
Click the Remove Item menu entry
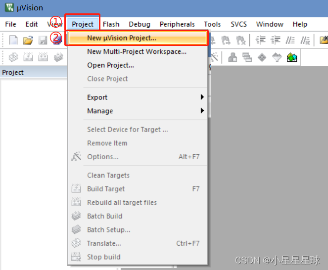138,143
